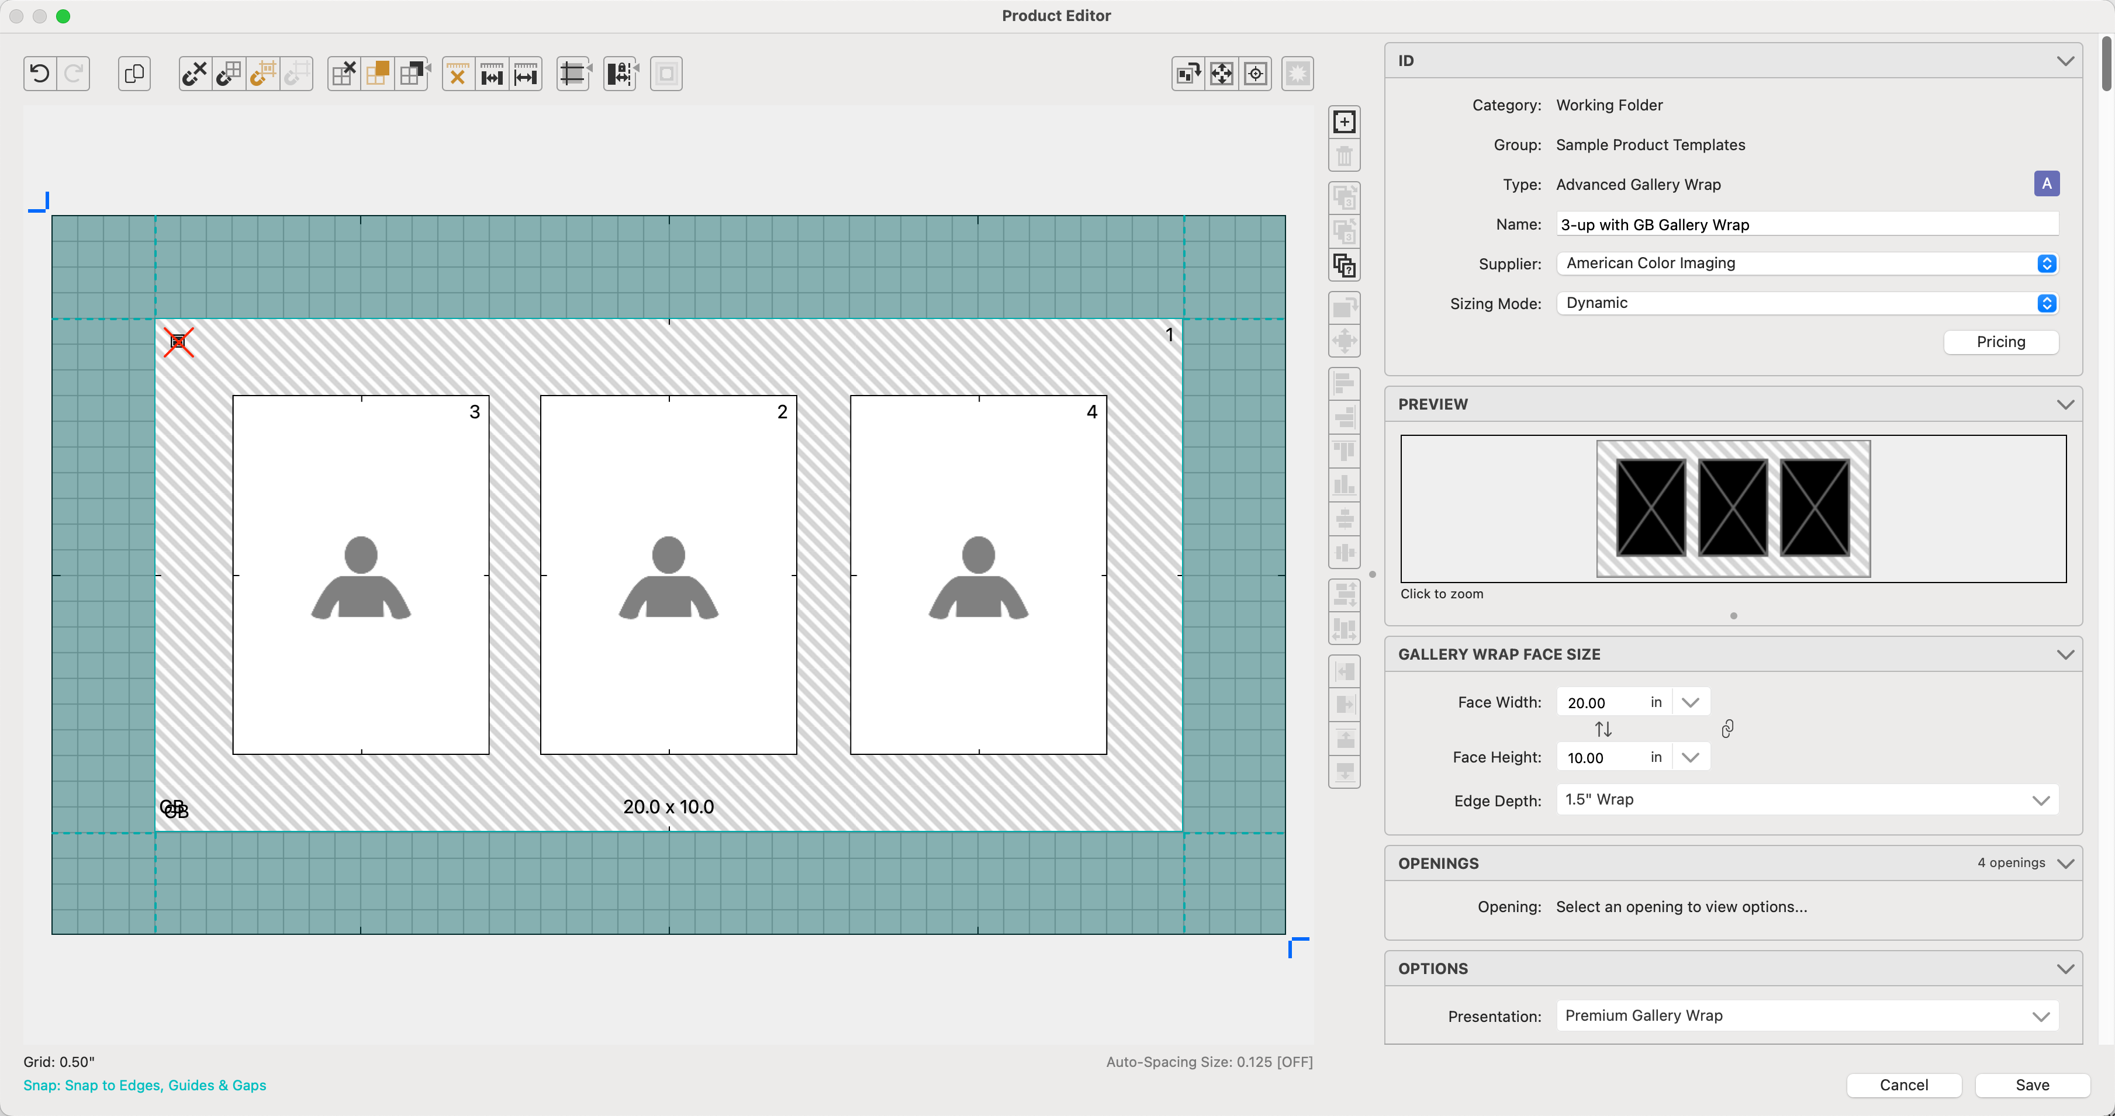This screenshot has height=1116, width=2115.
Task: Click the Undo arrow icon
Action: coord(39,74)
